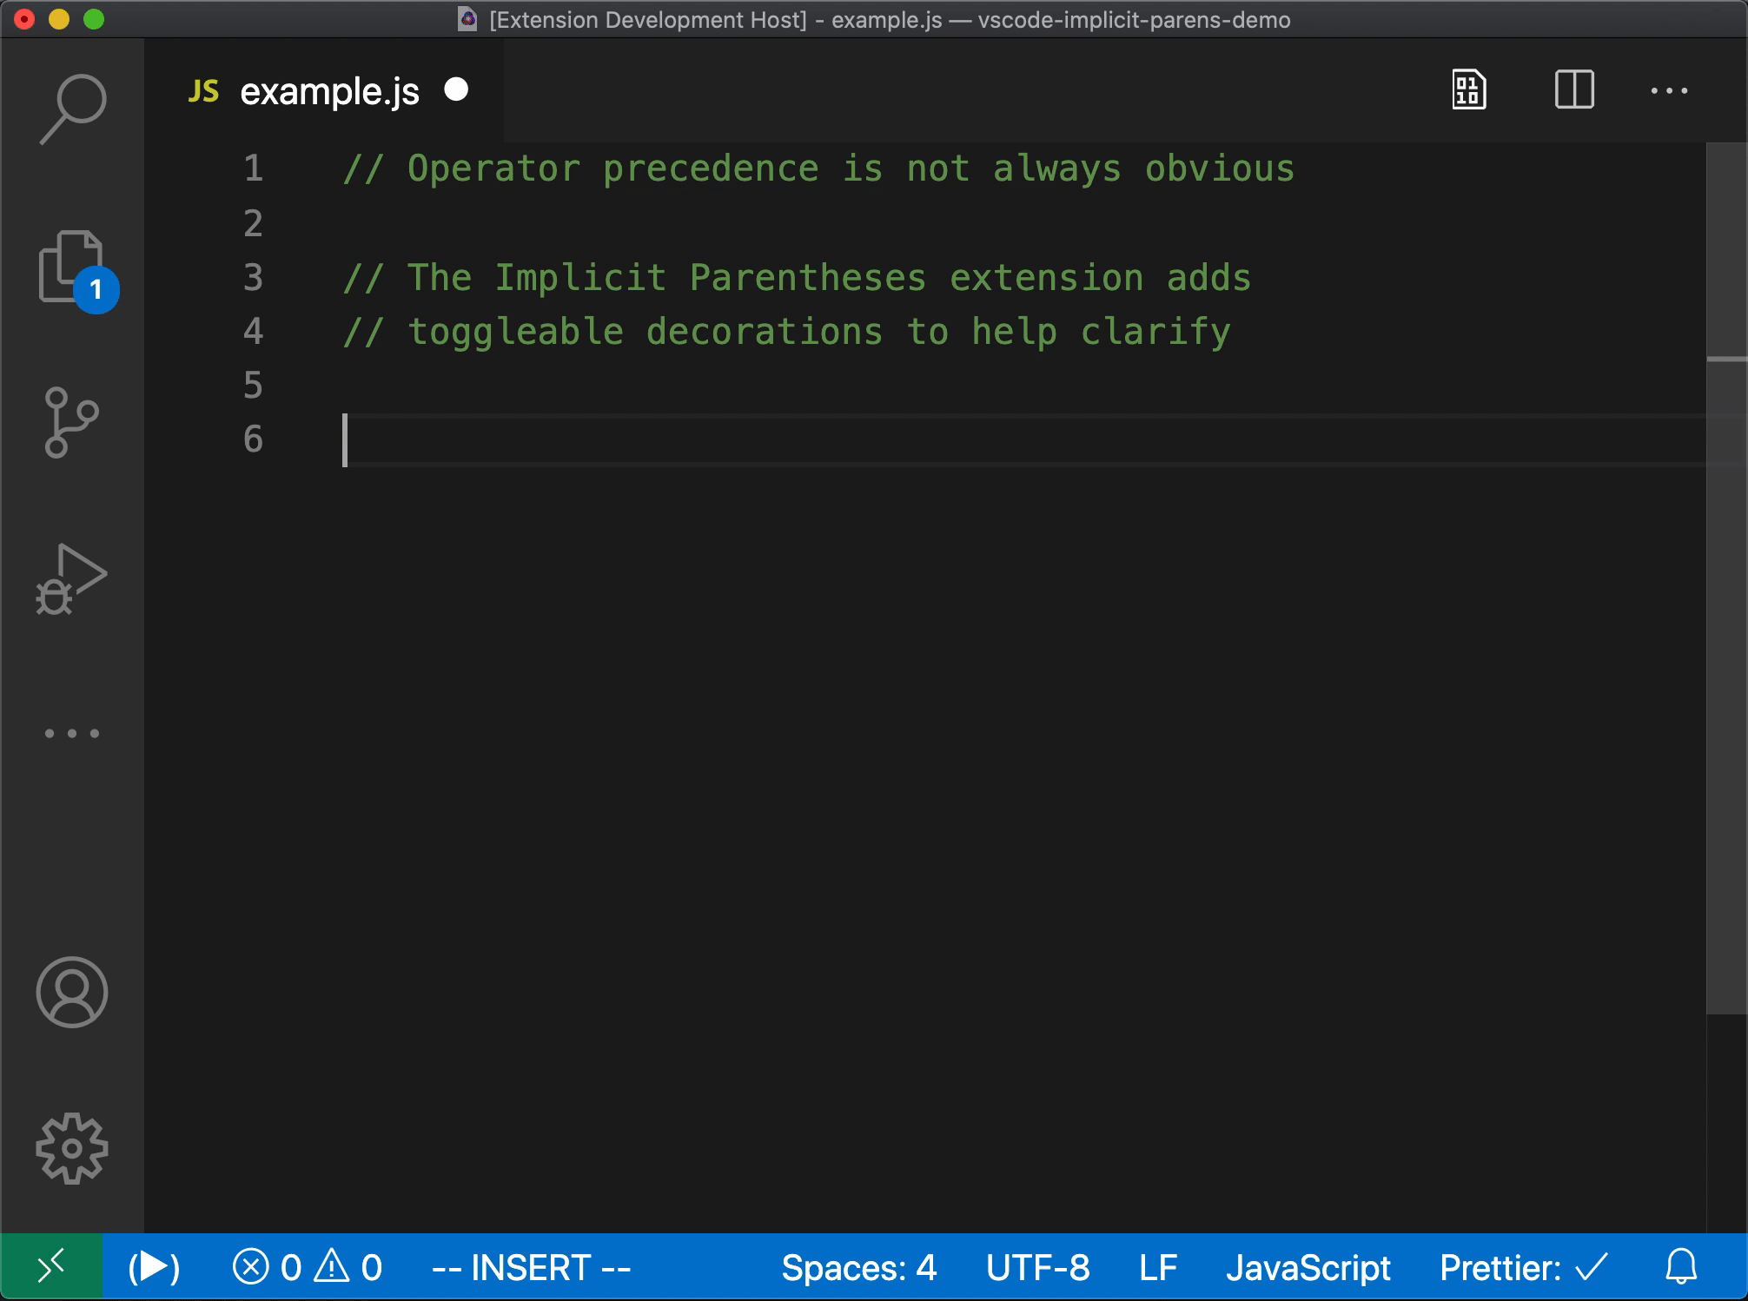Toggle the Prettier formatter status item

[x=1529, y=1268]
